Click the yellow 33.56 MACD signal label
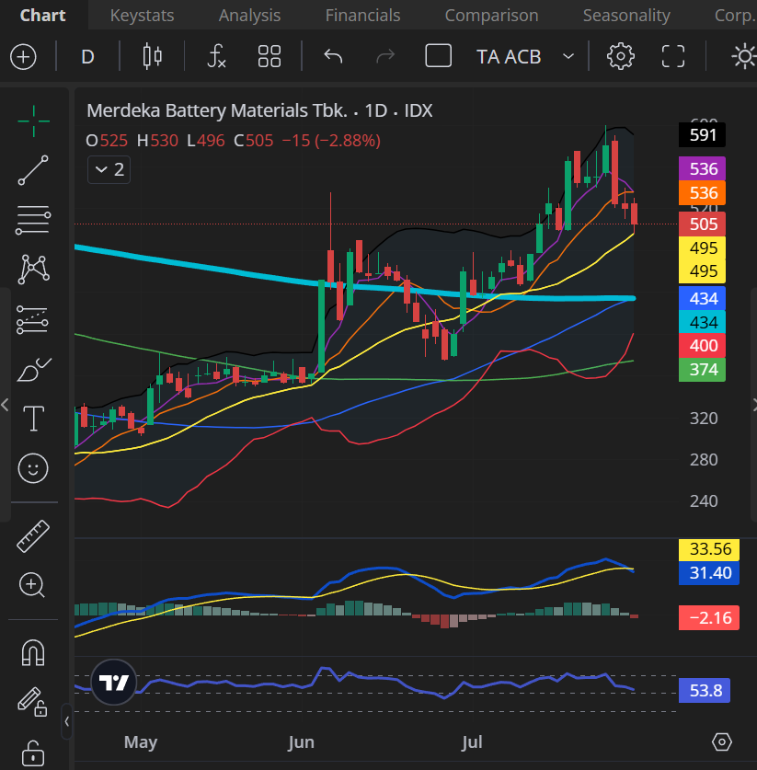 pos(709,549)
